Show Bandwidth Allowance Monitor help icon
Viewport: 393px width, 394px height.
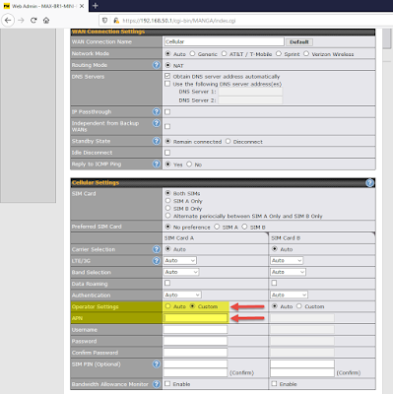(157, 384)
